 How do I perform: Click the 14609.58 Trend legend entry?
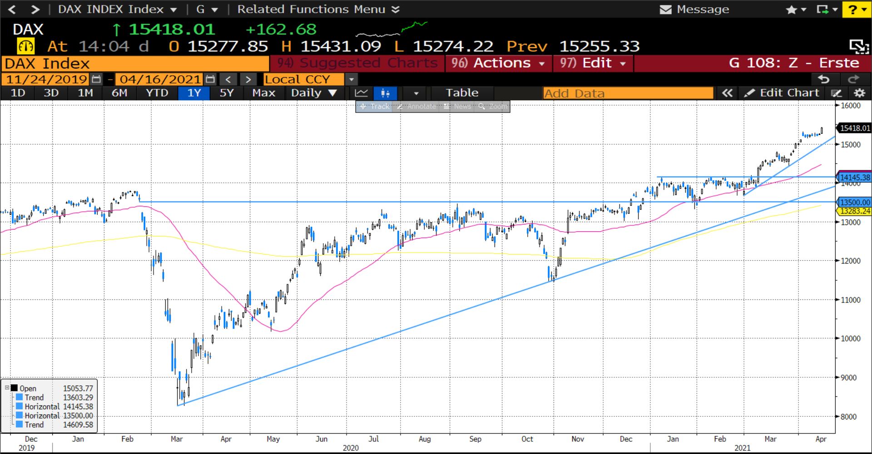tap(54, 425)
